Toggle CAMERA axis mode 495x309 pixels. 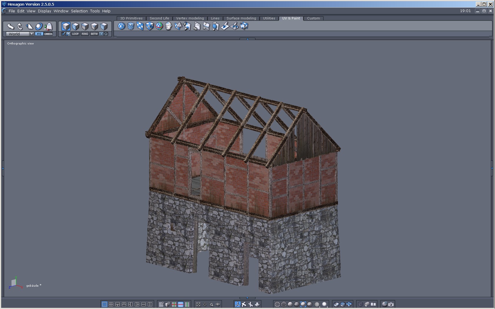[x=48, y=34]
